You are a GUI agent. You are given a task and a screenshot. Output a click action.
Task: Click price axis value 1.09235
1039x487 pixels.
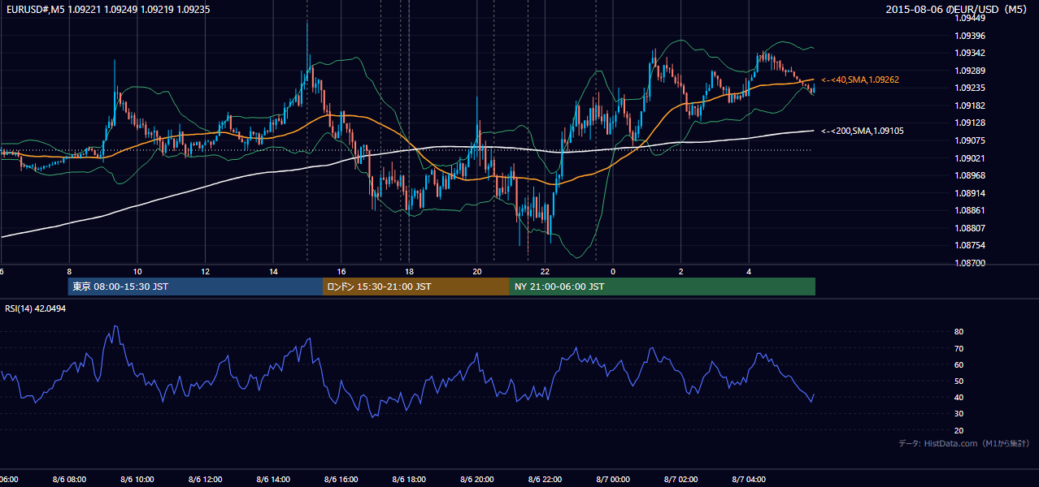point(970,88)
